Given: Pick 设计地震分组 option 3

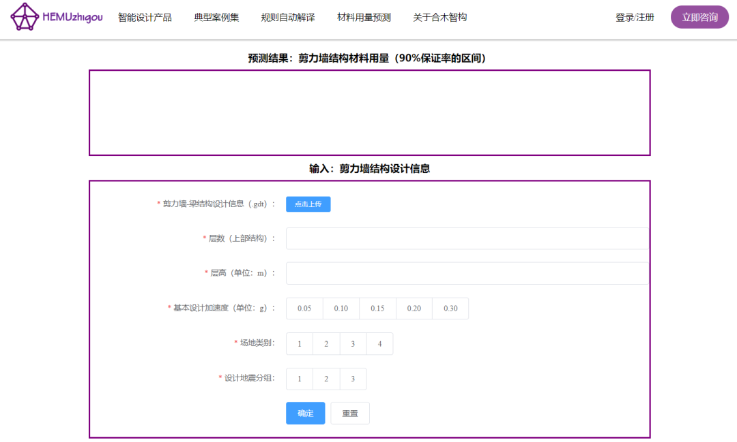Looking at the screenshot, I should point(353,379).
